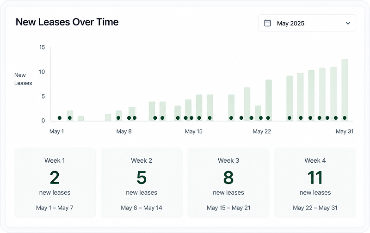370x233 pixels.
Task: Click the "May 15 – May 21" date range
Action: click(228, 208)
